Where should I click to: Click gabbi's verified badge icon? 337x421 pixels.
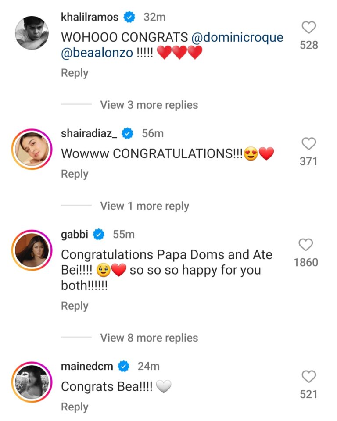[x=97, y=234]
